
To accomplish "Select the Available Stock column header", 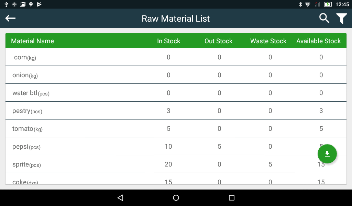I will coord(318,41).
